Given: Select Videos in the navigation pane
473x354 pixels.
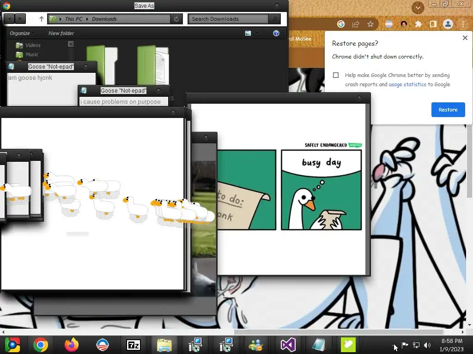Looking at the screenshot, I should pyautogui.click(x=28, y=45).
